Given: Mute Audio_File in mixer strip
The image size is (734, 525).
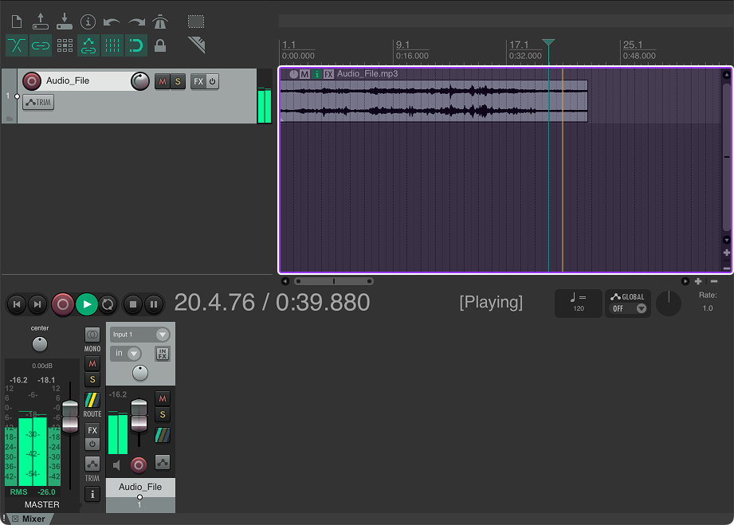Looking at the screenshot, I should pyautogui.click(x=163, y=398).
